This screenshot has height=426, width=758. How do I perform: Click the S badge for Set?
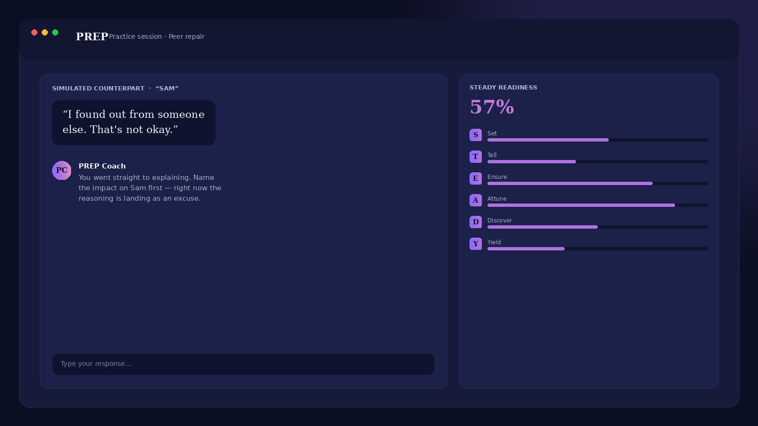point(476,135)
